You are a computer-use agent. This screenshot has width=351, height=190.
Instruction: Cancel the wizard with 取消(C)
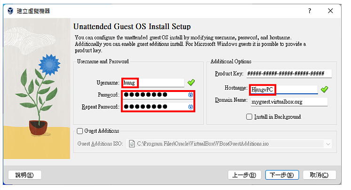click(319, 175)
